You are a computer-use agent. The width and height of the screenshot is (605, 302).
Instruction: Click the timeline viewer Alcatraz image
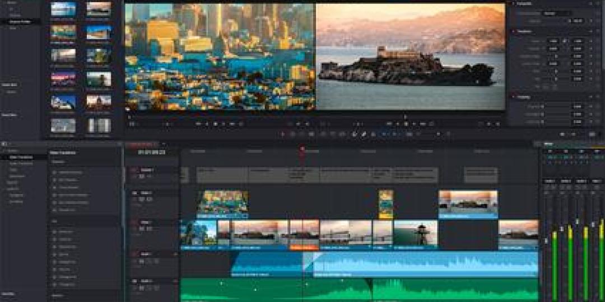tap(411, 57)
